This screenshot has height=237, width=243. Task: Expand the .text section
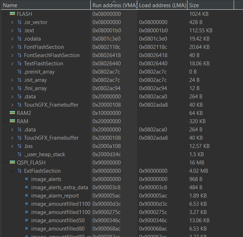[12, 31]
